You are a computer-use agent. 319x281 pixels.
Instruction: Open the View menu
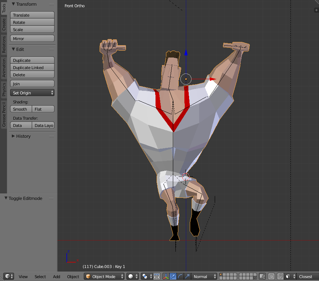(23, 277)
